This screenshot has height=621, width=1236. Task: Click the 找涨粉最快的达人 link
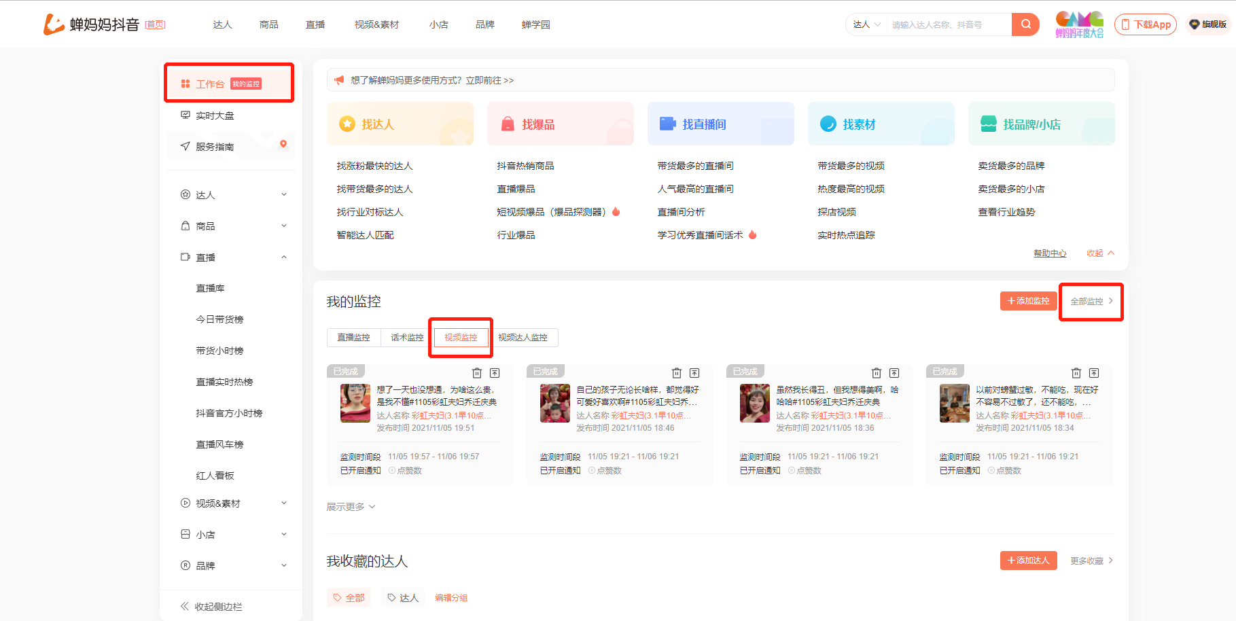(374, 166)
